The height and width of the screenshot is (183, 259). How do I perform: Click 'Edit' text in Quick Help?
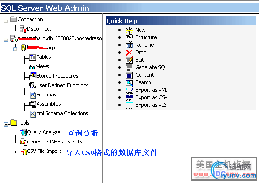pyautogui.click(x=140, y=60)
